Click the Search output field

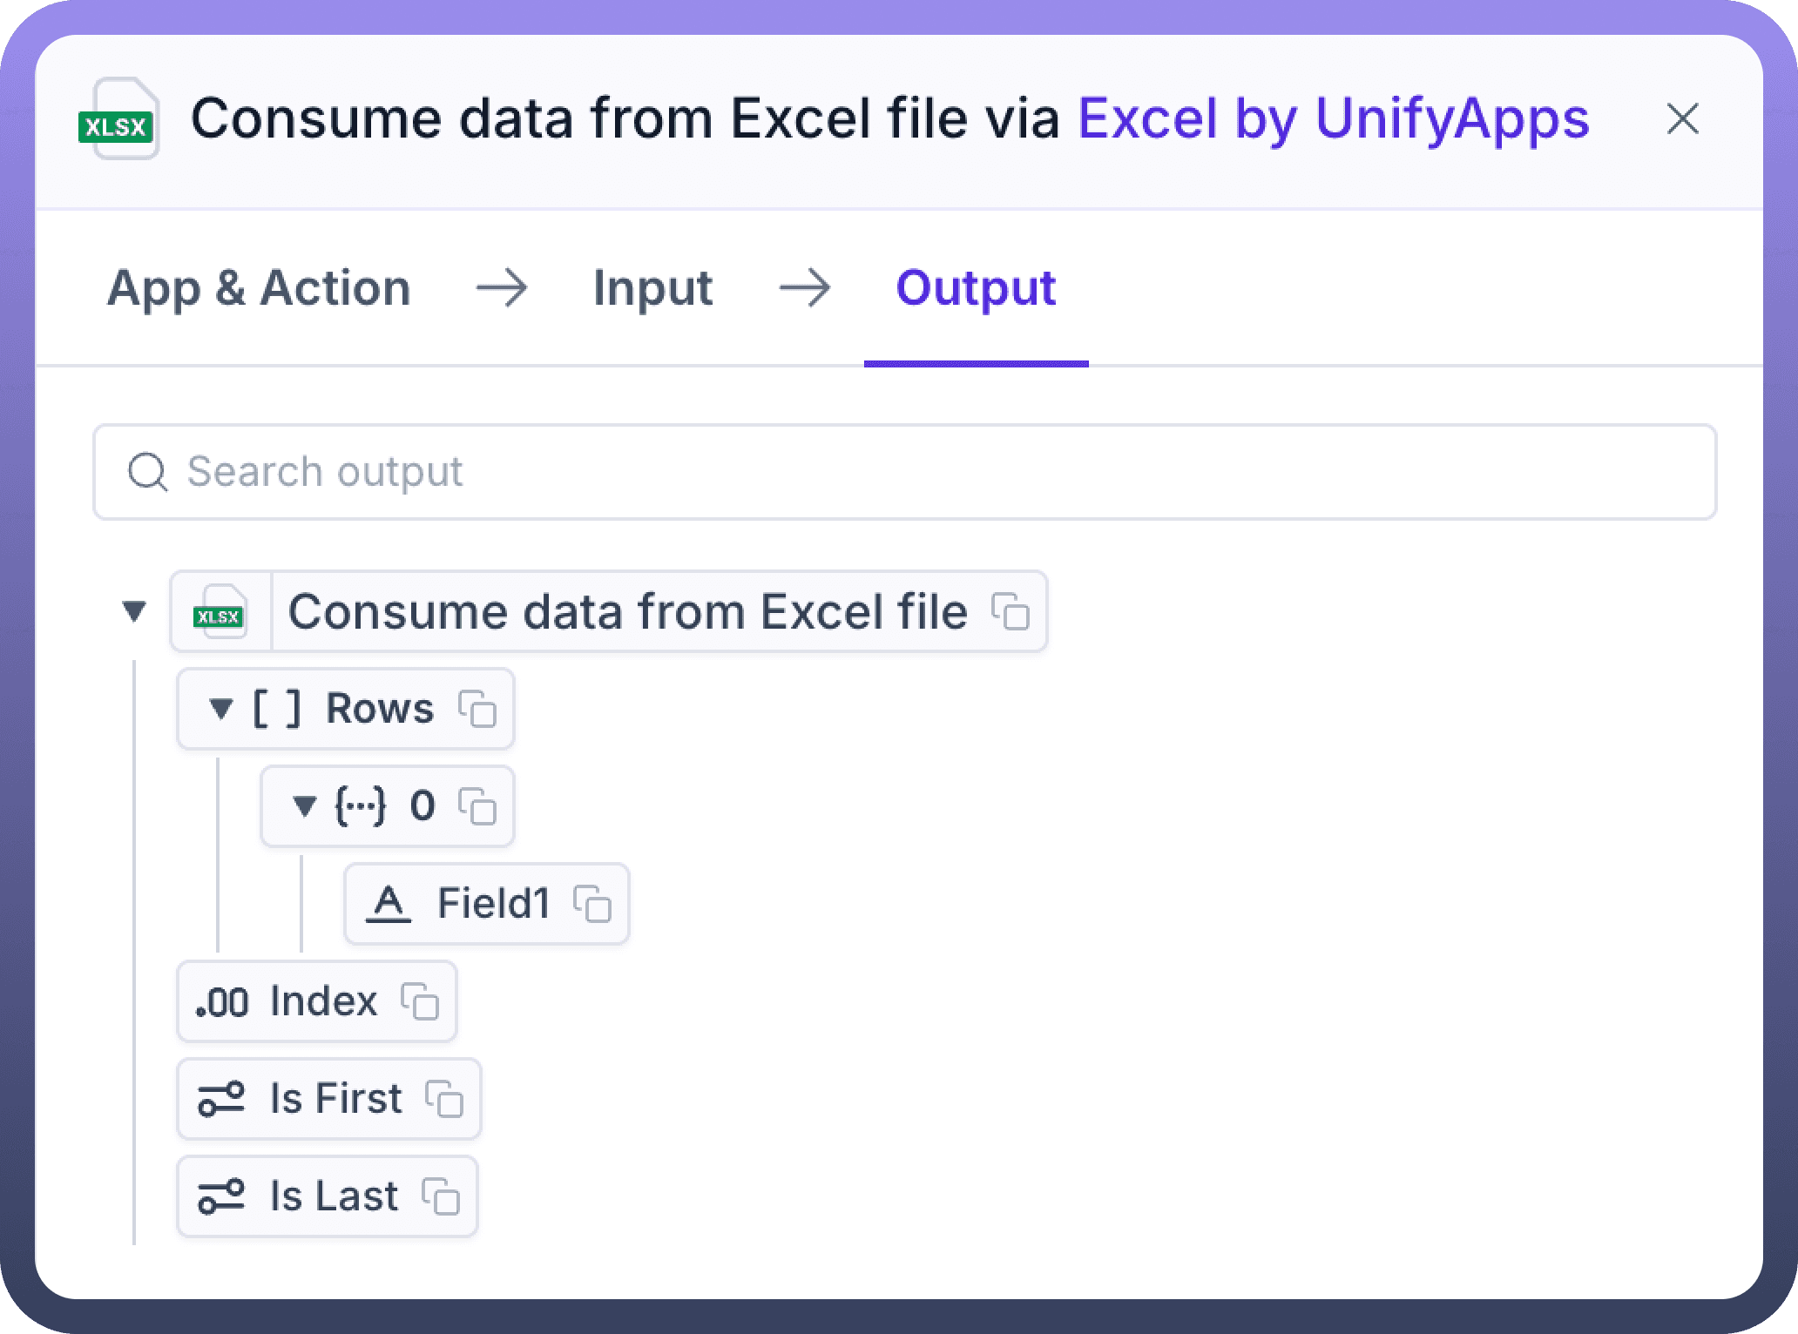[x=904, y=472]
